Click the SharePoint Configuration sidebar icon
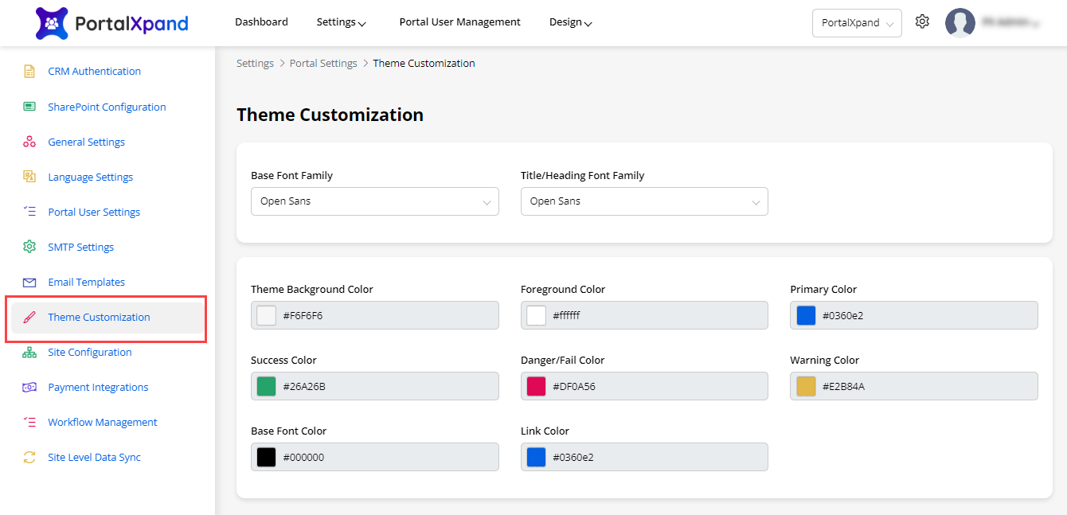Screen dimensions: 1067x515 click(x=29, y=107)
